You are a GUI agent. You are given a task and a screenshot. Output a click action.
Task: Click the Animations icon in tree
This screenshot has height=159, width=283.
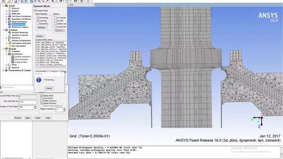pyautogui.click(x=10, y=54)
